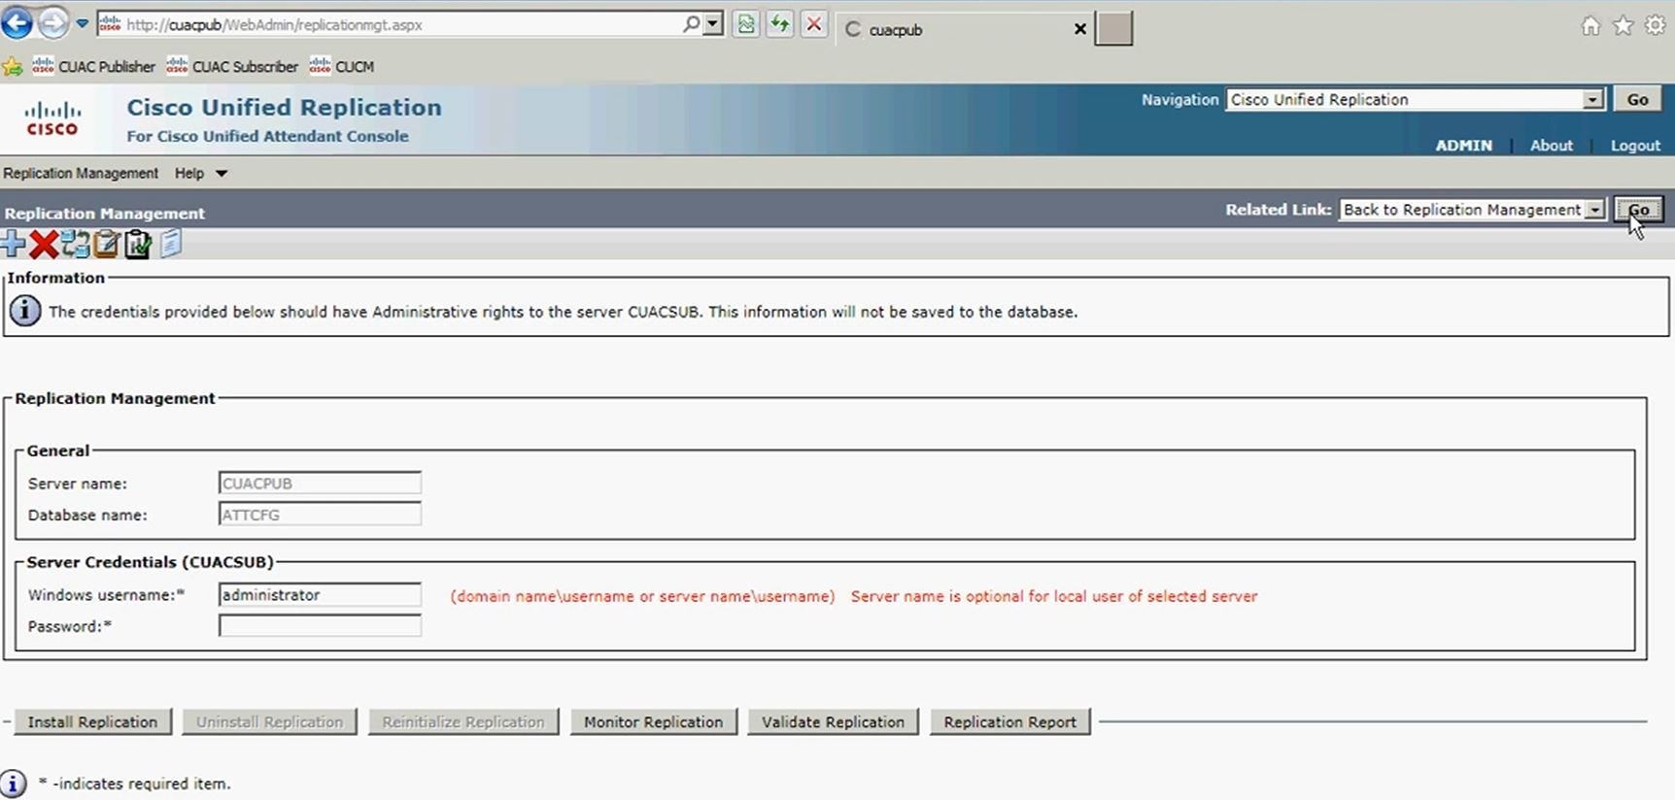Click the compatibility view icon
The image size is (1675, 800).
(746, 25)
